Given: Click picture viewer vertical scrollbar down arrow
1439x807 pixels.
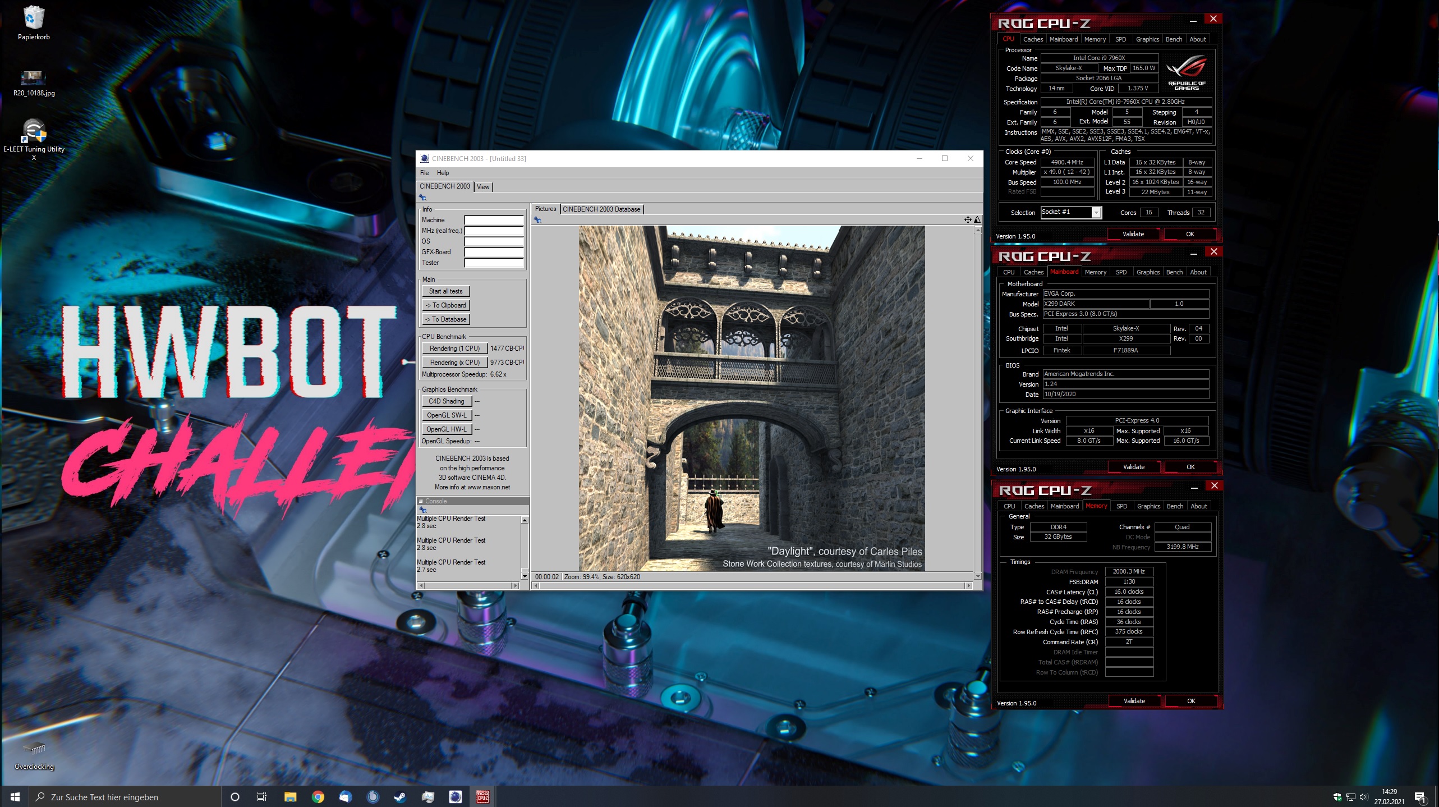Looking at the screenshot, I should [978, 576].
